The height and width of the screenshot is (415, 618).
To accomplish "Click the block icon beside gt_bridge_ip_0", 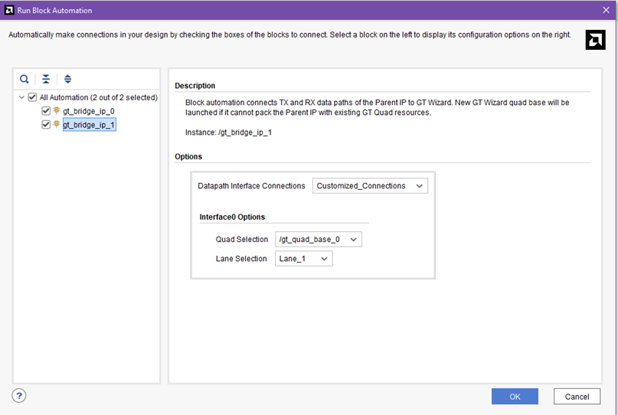I will point(57,110).
